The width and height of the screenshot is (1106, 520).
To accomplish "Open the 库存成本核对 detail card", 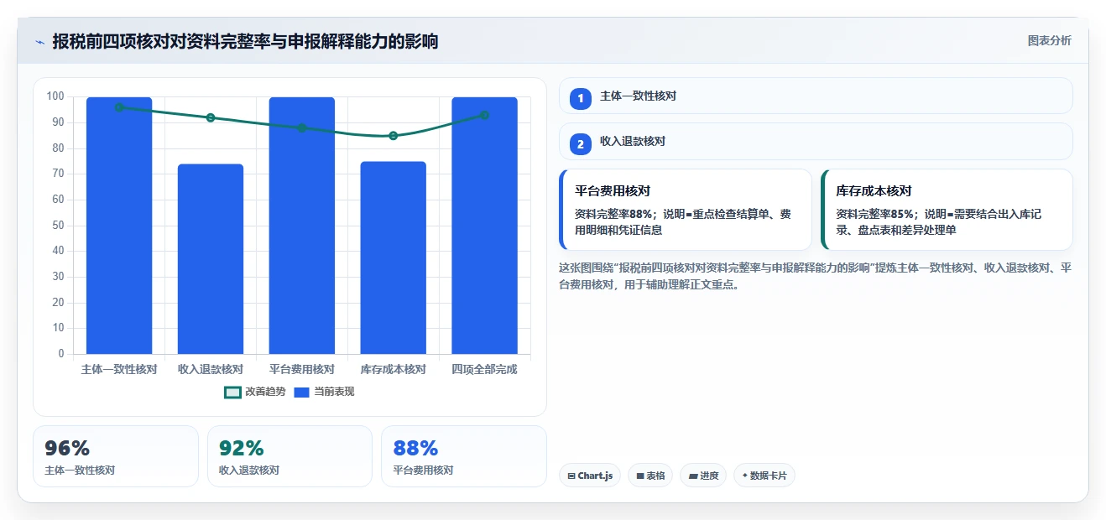I will (x=947, y=210).
